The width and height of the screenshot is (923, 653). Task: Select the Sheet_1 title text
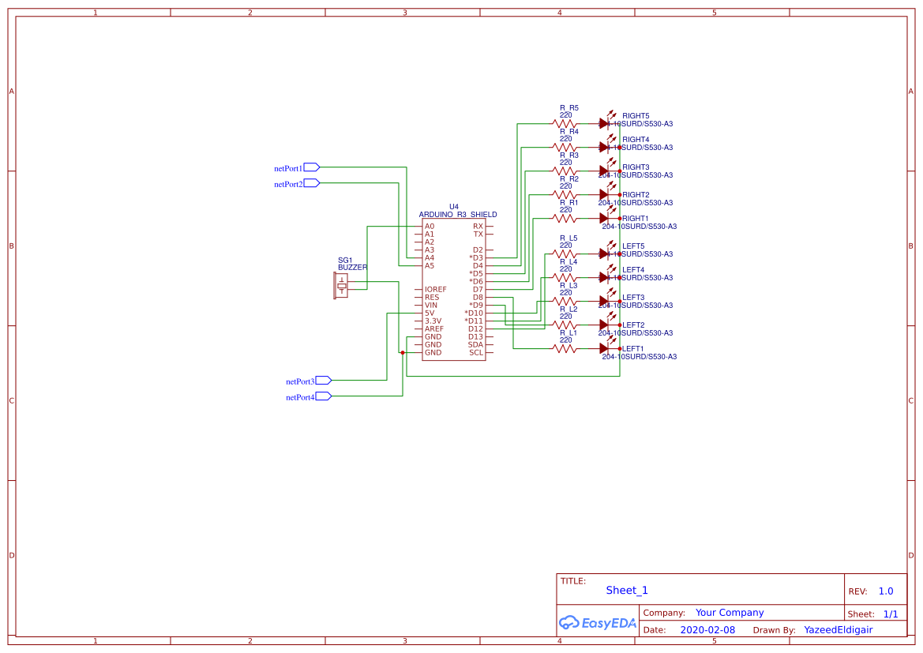pyautogui.click(x=626, y=590)
